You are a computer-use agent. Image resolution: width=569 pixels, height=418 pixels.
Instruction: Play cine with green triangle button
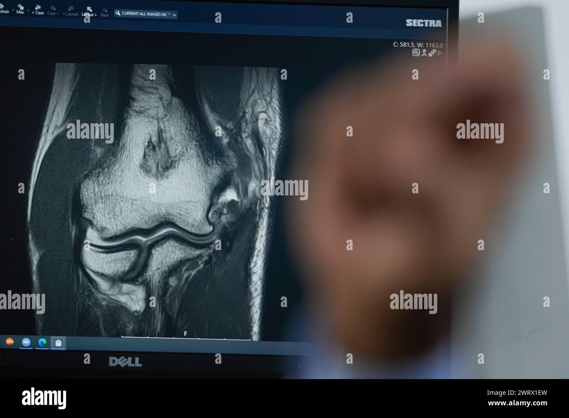[440, 53]
